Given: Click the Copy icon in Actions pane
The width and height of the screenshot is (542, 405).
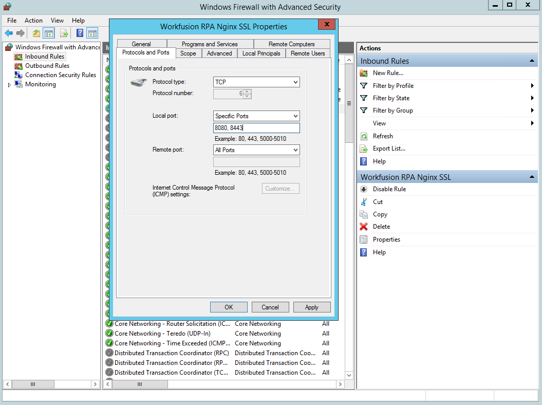Looking at the screenshot, I should coord(364,214).
